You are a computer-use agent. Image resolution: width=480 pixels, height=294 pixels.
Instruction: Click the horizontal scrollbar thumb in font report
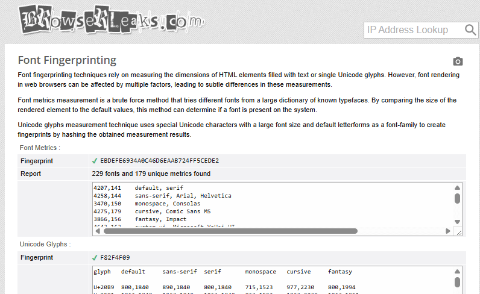point(230,231)
